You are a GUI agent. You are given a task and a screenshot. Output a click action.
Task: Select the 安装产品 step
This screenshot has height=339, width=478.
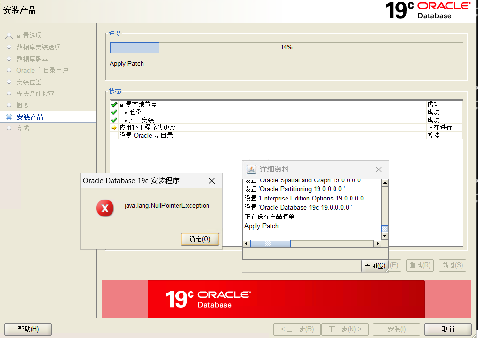tap(30, 117)
